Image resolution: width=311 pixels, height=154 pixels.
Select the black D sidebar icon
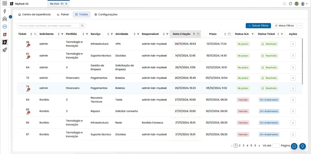[x=5, y=42]
